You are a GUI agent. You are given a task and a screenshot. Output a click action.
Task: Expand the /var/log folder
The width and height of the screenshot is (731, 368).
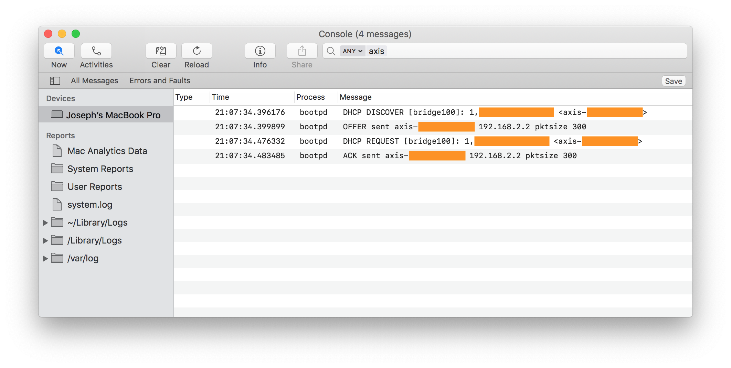45,259
